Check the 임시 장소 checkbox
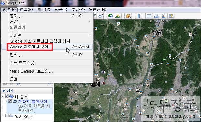Viewport: 201px width, 122px height. [x=7, y=116]
